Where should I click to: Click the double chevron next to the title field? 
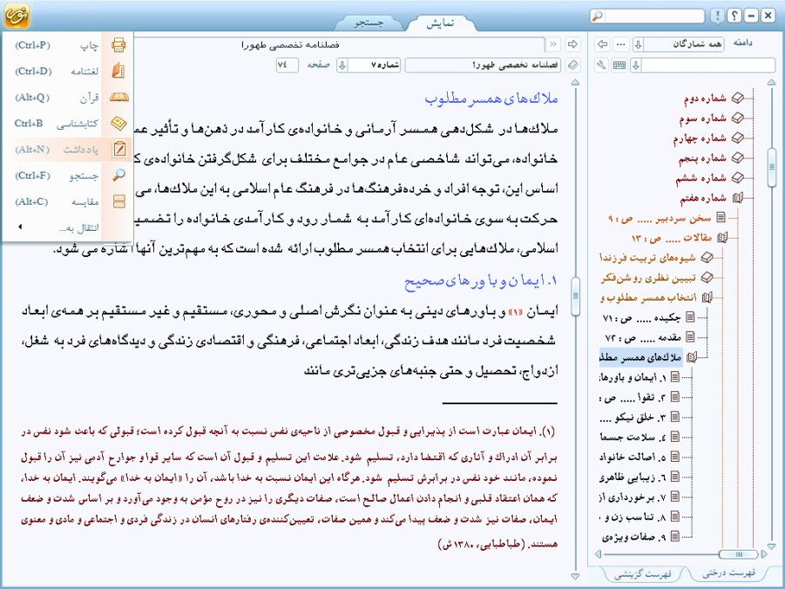click(553, 44)
